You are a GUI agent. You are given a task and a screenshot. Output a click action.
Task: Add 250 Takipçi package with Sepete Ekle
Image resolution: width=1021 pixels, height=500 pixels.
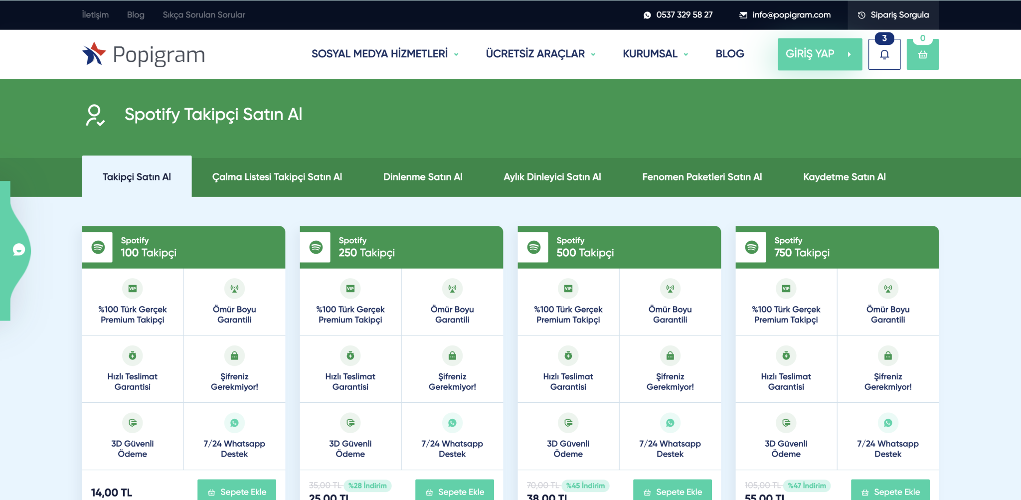(455, 491)
